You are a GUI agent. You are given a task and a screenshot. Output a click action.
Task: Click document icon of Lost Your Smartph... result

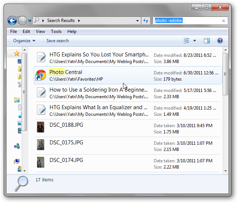(x=41, y=57)
